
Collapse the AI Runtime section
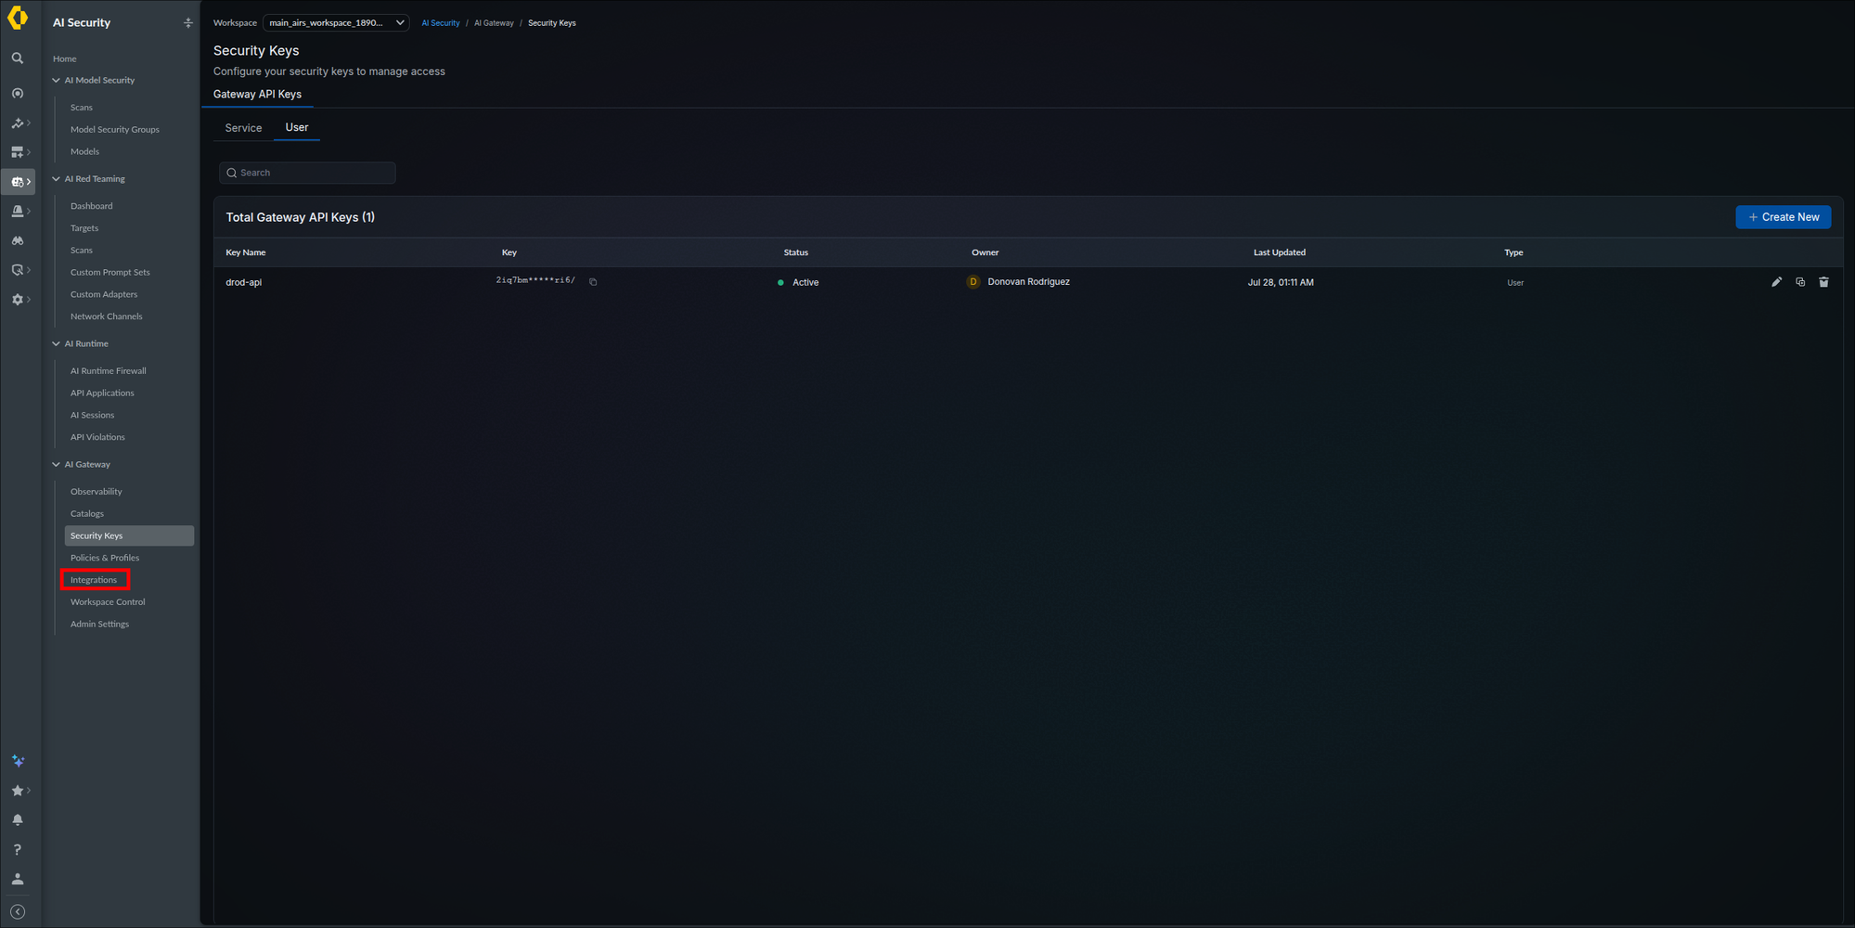[56, 344]
